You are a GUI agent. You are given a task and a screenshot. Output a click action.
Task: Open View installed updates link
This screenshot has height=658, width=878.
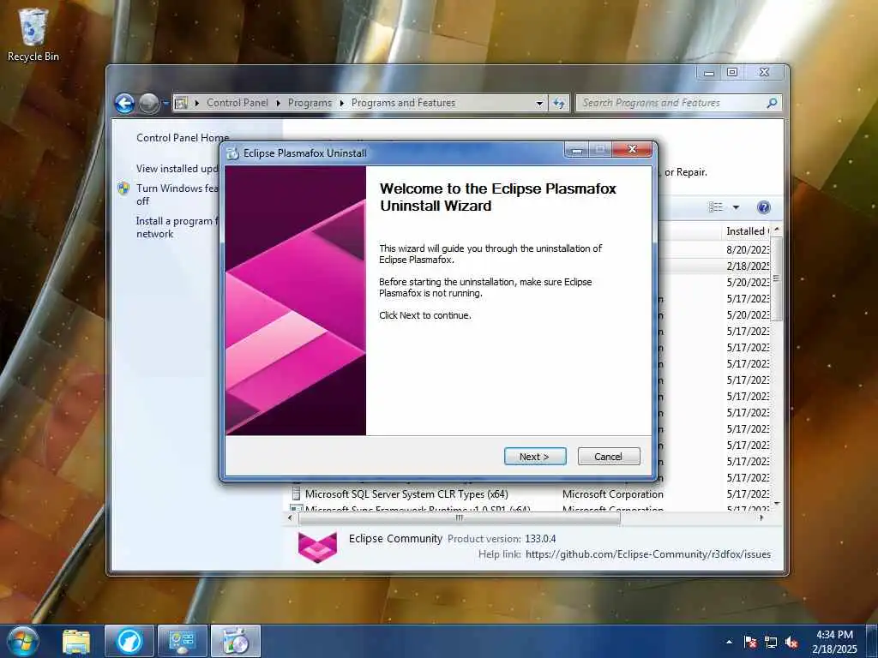[x=177, y=169]
